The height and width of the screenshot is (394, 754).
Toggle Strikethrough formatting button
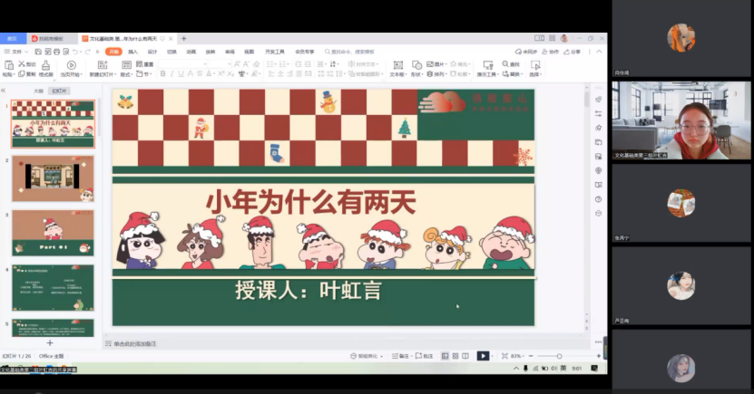200,74
